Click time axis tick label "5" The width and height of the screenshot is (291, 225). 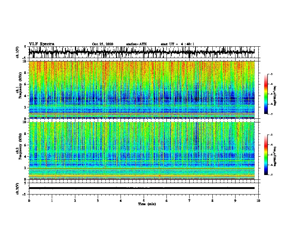tap(144, 201)
